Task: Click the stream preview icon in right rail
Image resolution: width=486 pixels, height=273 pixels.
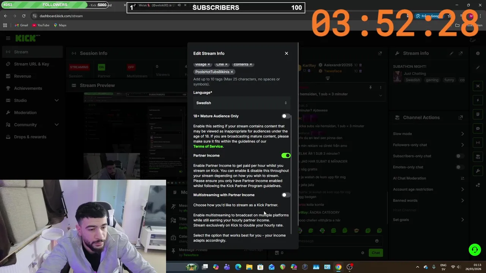Action: (478, 86)
